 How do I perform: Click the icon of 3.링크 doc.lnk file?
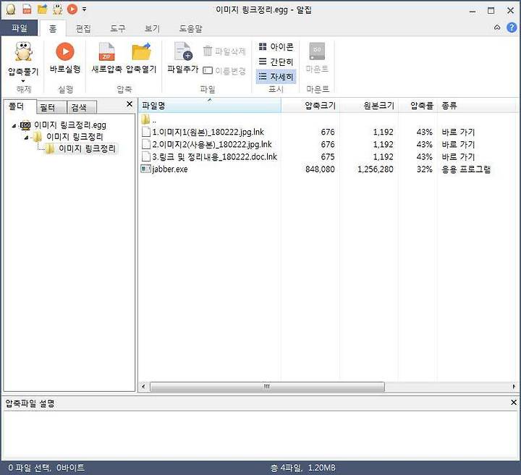(x=146, y=156)
